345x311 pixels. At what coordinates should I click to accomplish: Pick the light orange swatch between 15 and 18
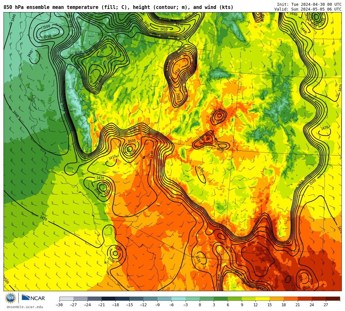tap(277, 299)
